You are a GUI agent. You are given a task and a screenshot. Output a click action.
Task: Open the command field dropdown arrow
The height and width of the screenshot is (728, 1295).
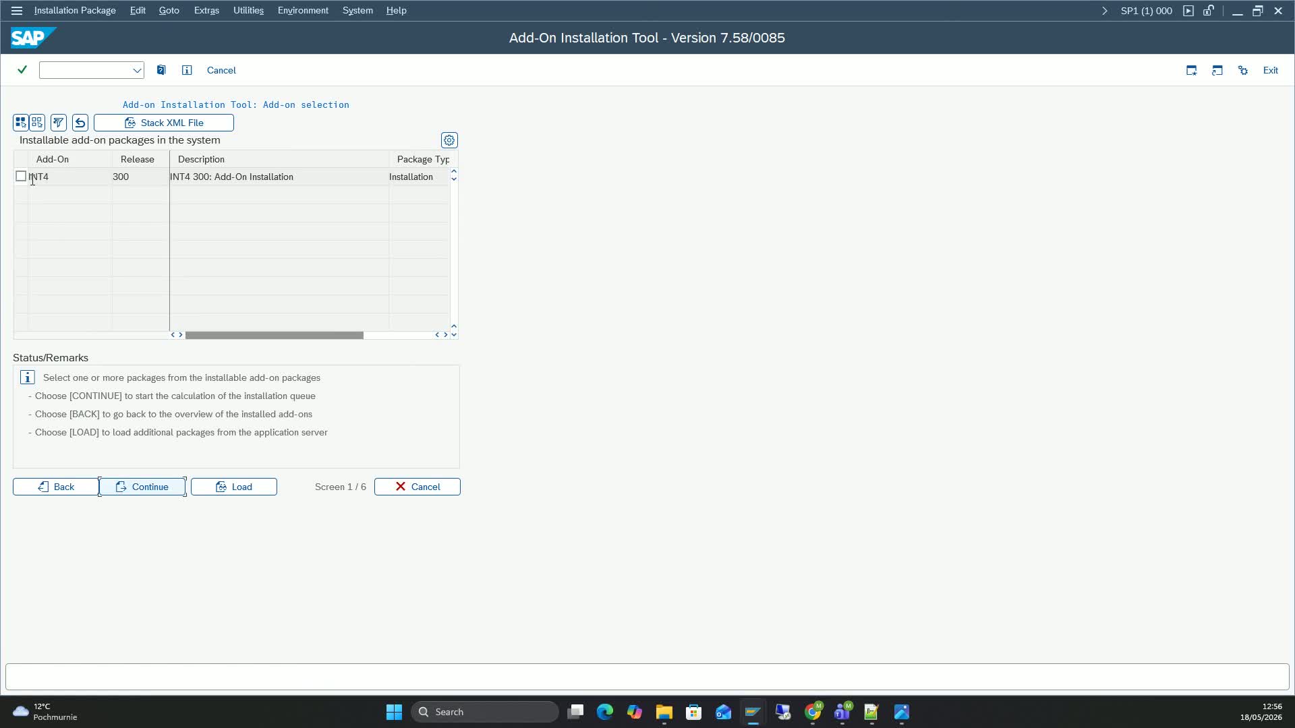tap(137, 70)
